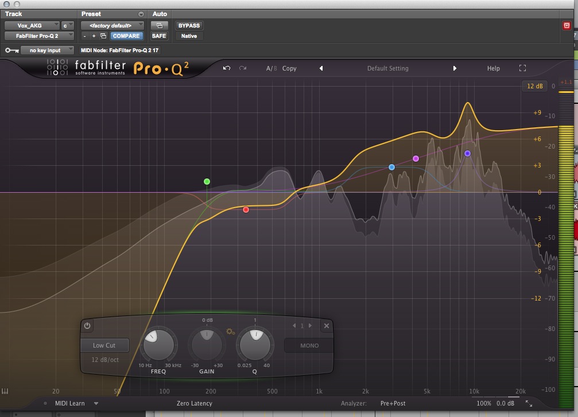578x417 pixels.
Task: Click the 100% output pan value
Action: click(x=484, y=403)
